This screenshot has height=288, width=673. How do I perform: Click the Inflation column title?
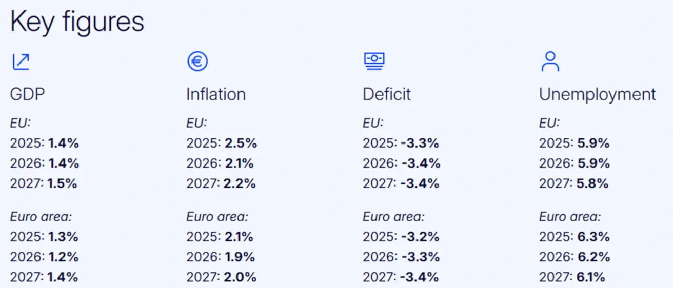tap(216, 94)
